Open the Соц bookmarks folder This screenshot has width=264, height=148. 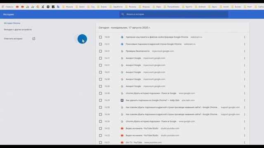pos(91,7)
